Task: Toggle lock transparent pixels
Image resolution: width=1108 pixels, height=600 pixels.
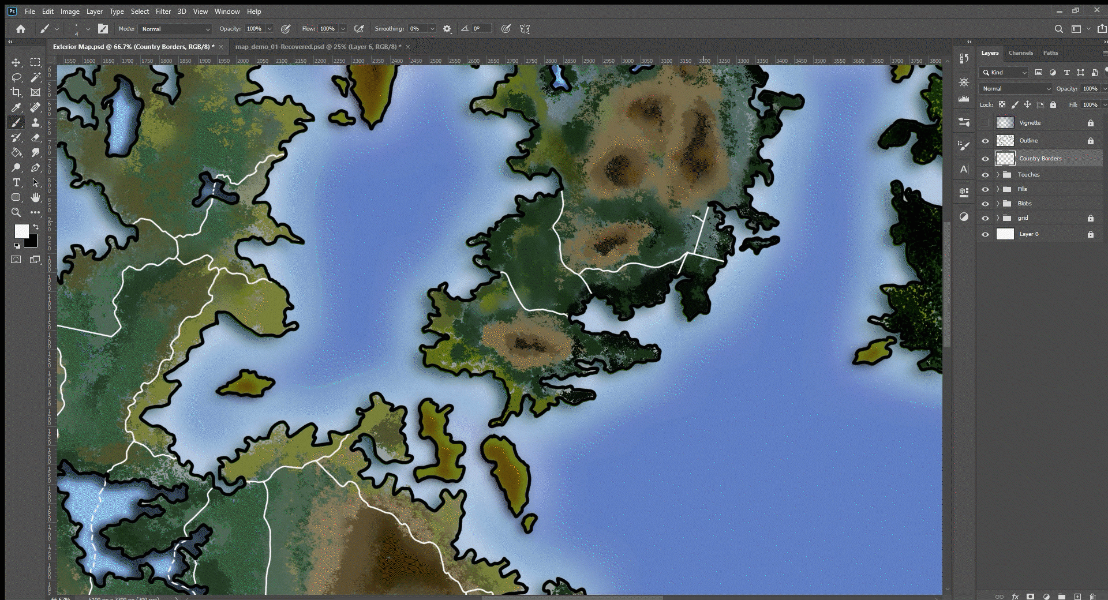Action: click(x=1002, y=104)
